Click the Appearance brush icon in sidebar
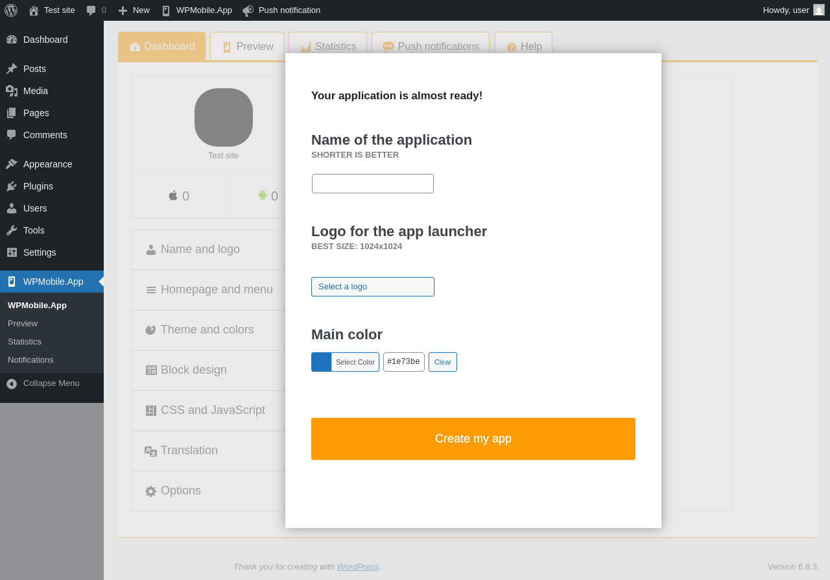830x580 pixels. (12, 164)
